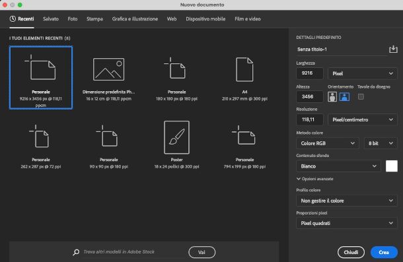Select the A4 210 x 297 mm preset
This screenshot has width=403, height=262.
point(244,79)
